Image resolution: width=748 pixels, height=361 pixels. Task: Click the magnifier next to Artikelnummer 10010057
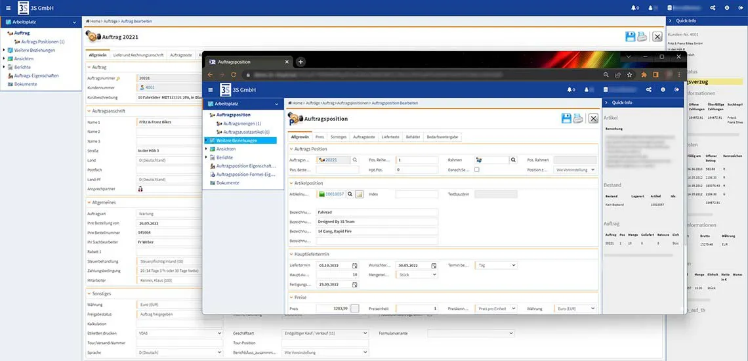coord(350,194)
